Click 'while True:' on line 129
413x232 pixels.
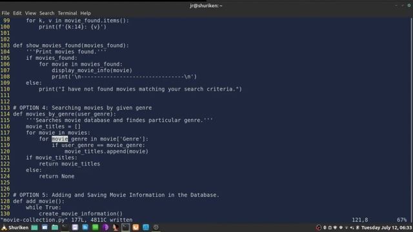point(43,208)
